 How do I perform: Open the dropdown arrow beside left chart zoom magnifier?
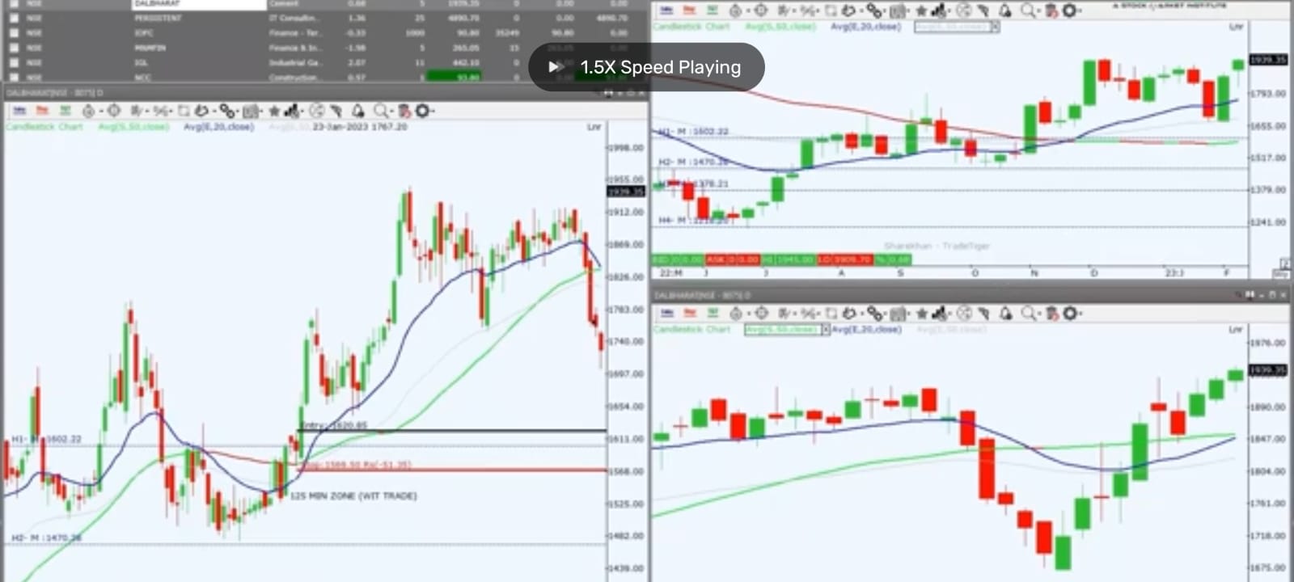click(x=391, y=111)
